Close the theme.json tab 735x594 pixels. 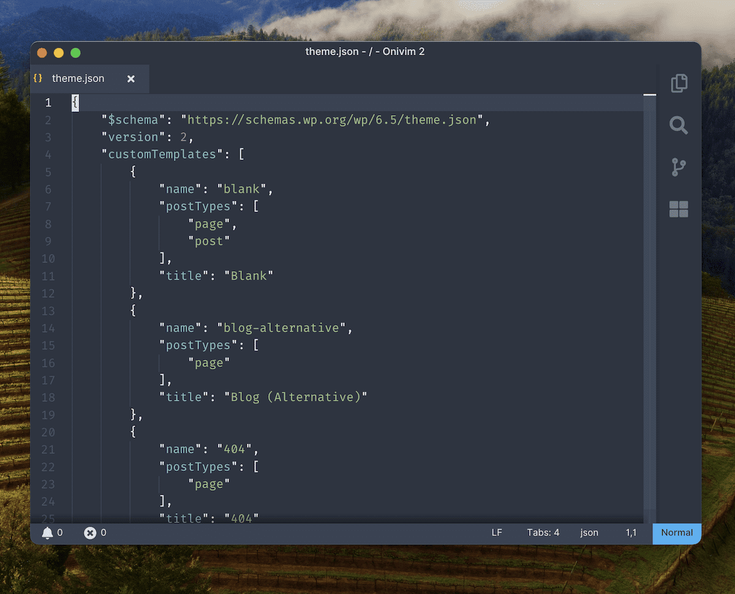click(130, 78)
